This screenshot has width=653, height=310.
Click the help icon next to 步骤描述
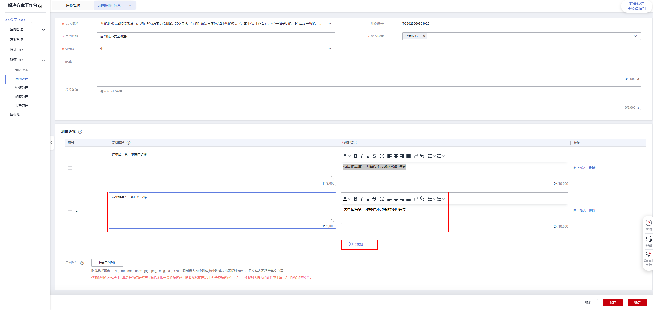click(128, 143)
